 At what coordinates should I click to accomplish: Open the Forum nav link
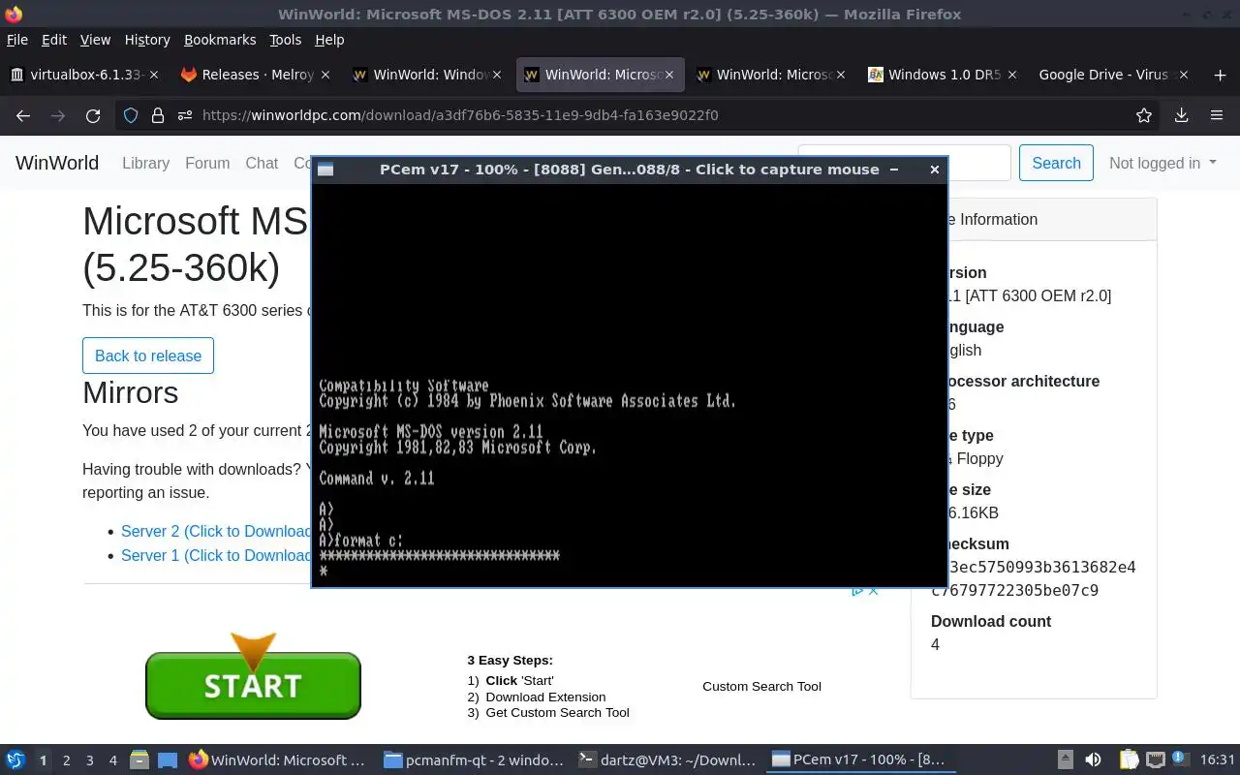click(x=207, y=163)
